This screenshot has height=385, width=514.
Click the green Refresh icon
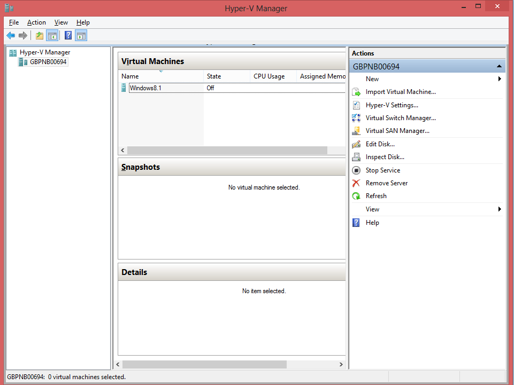point(356,196)
